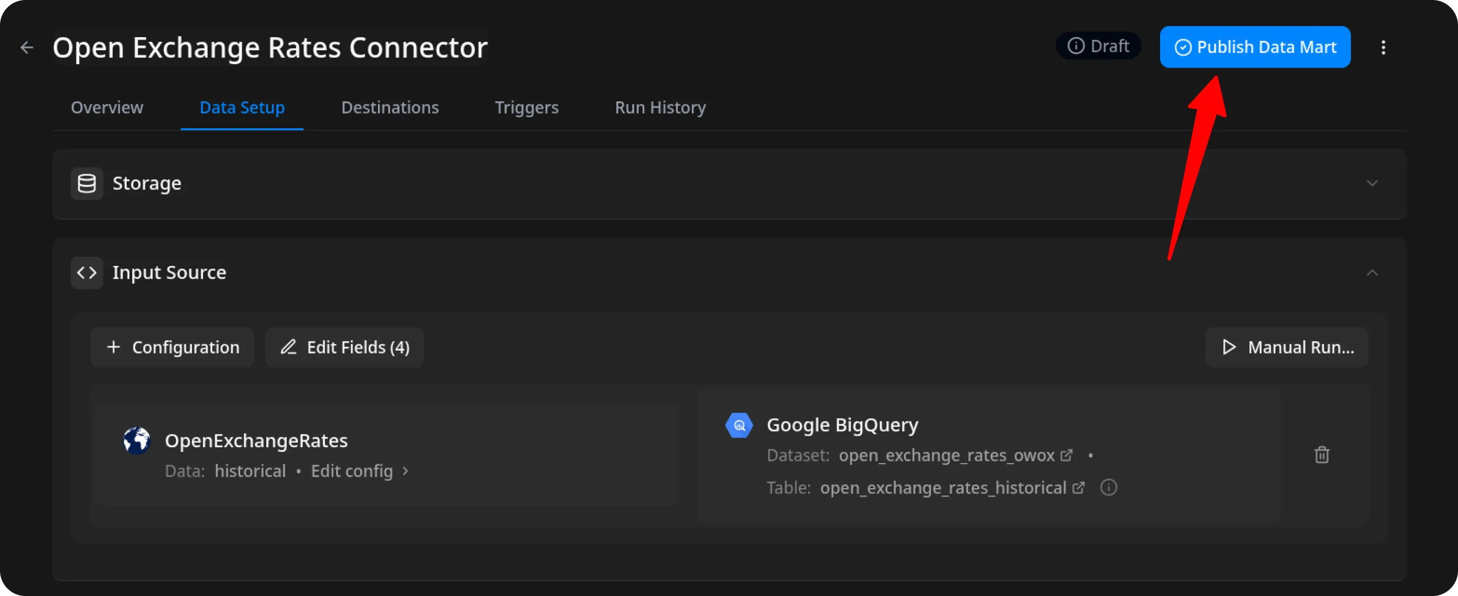Click the Edit Fields (4) button
Screen dimensions: 1458x596
(345, 347)
